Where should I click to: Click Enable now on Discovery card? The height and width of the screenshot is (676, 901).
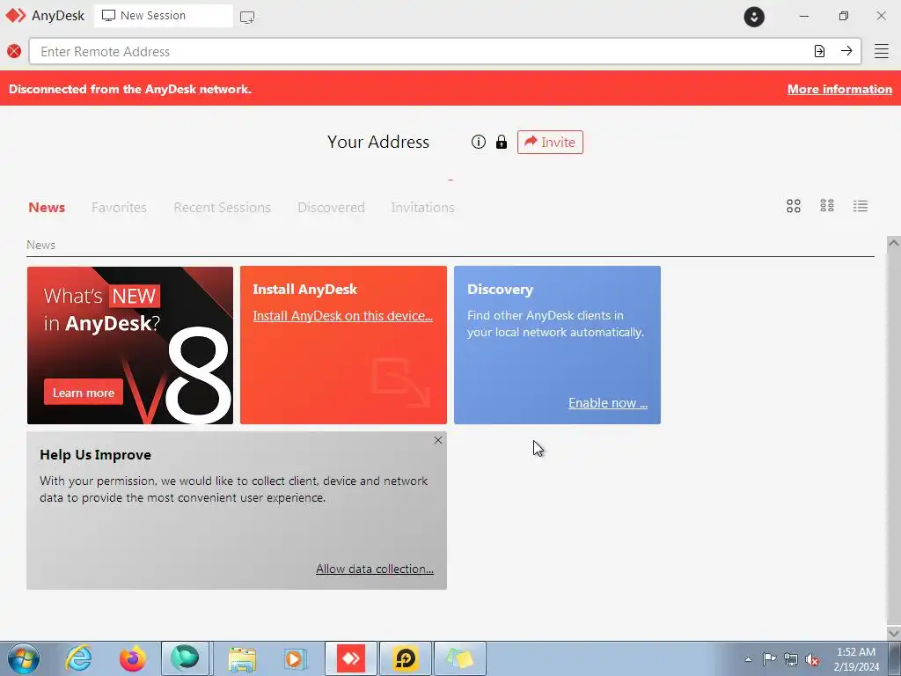point(608,403)
